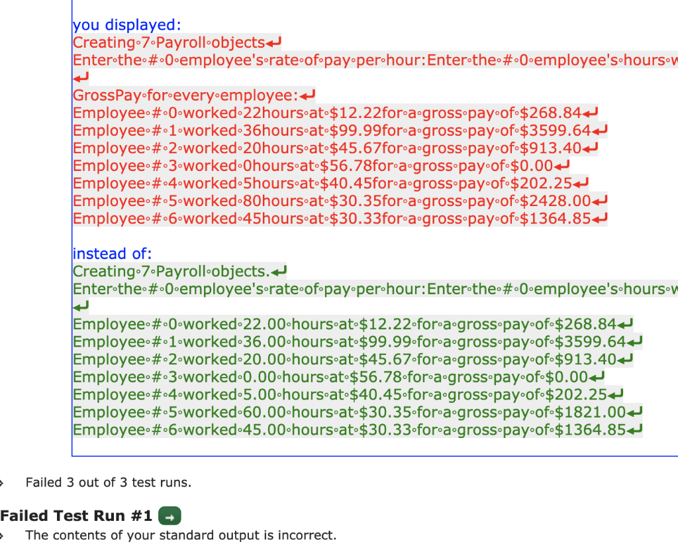This screenshot has width=678, height=552.
Task: Click the Failed Test Run #1 heading
Action: (76, 516)
